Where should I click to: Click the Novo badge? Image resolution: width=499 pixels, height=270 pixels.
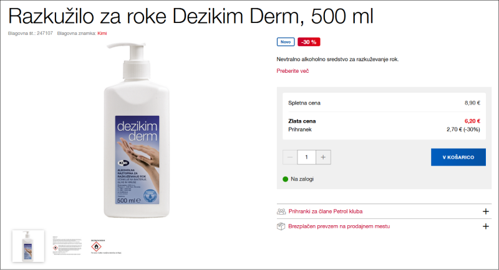pyautogui.click(x=286, y=42)
